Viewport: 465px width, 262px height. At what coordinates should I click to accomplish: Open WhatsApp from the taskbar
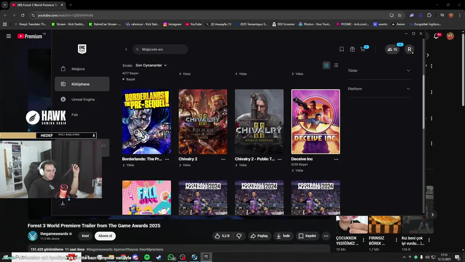(x=171, y=257)
